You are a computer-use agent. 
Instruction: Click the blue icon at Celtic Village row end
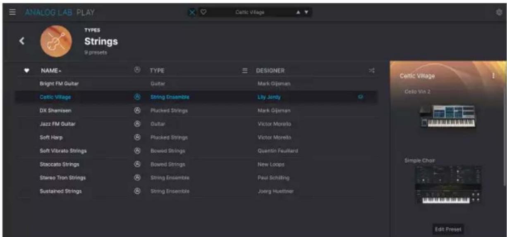(x=361, y=97)
